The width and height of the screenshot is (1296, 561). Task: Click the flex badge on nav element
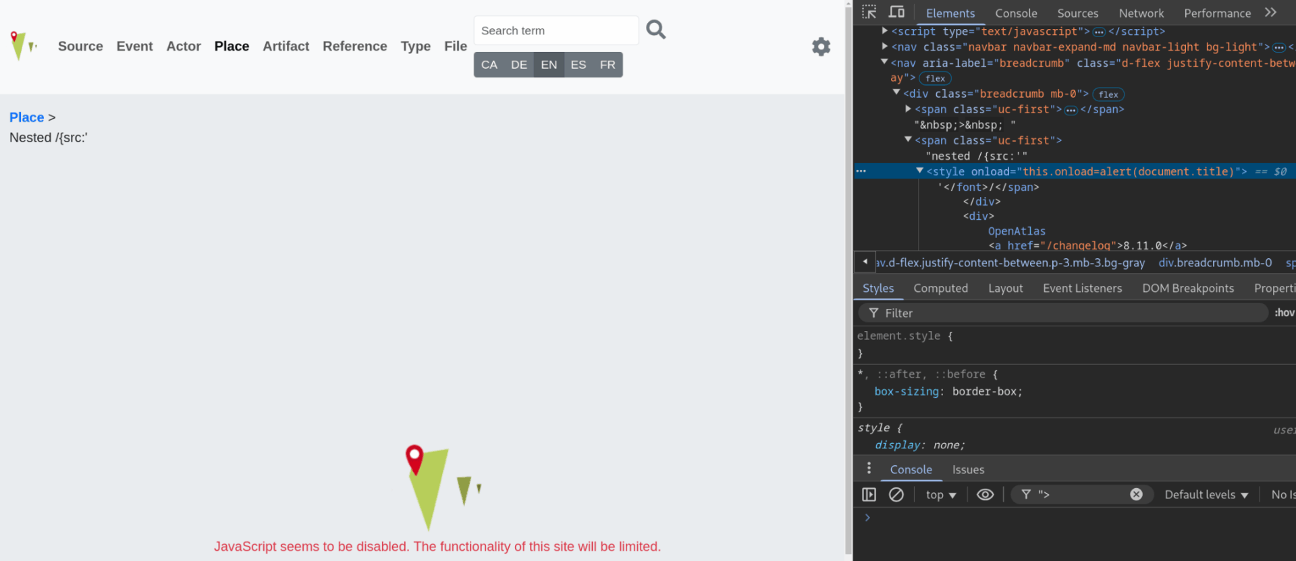point(935,78)
